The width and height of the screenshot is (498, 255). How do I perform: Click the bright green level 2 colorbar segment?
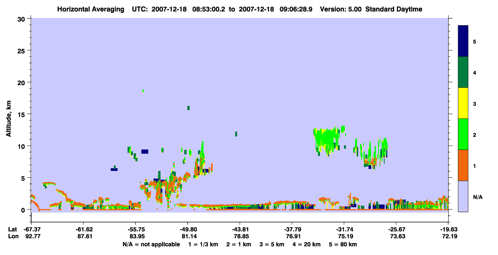pyautogui.click(x=463, y=134)
